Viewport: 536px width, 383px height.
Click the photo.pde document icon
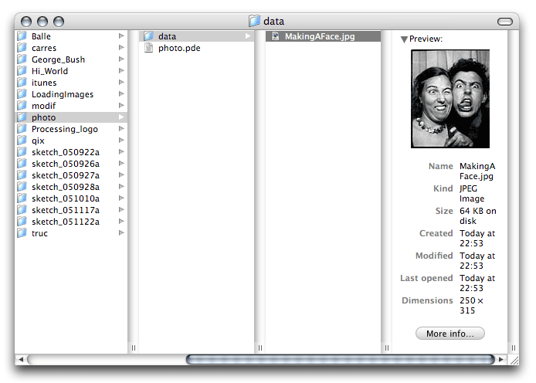149,48
